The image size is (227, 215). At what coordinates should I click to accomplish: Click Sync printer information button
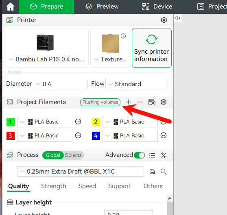point(152,48)
